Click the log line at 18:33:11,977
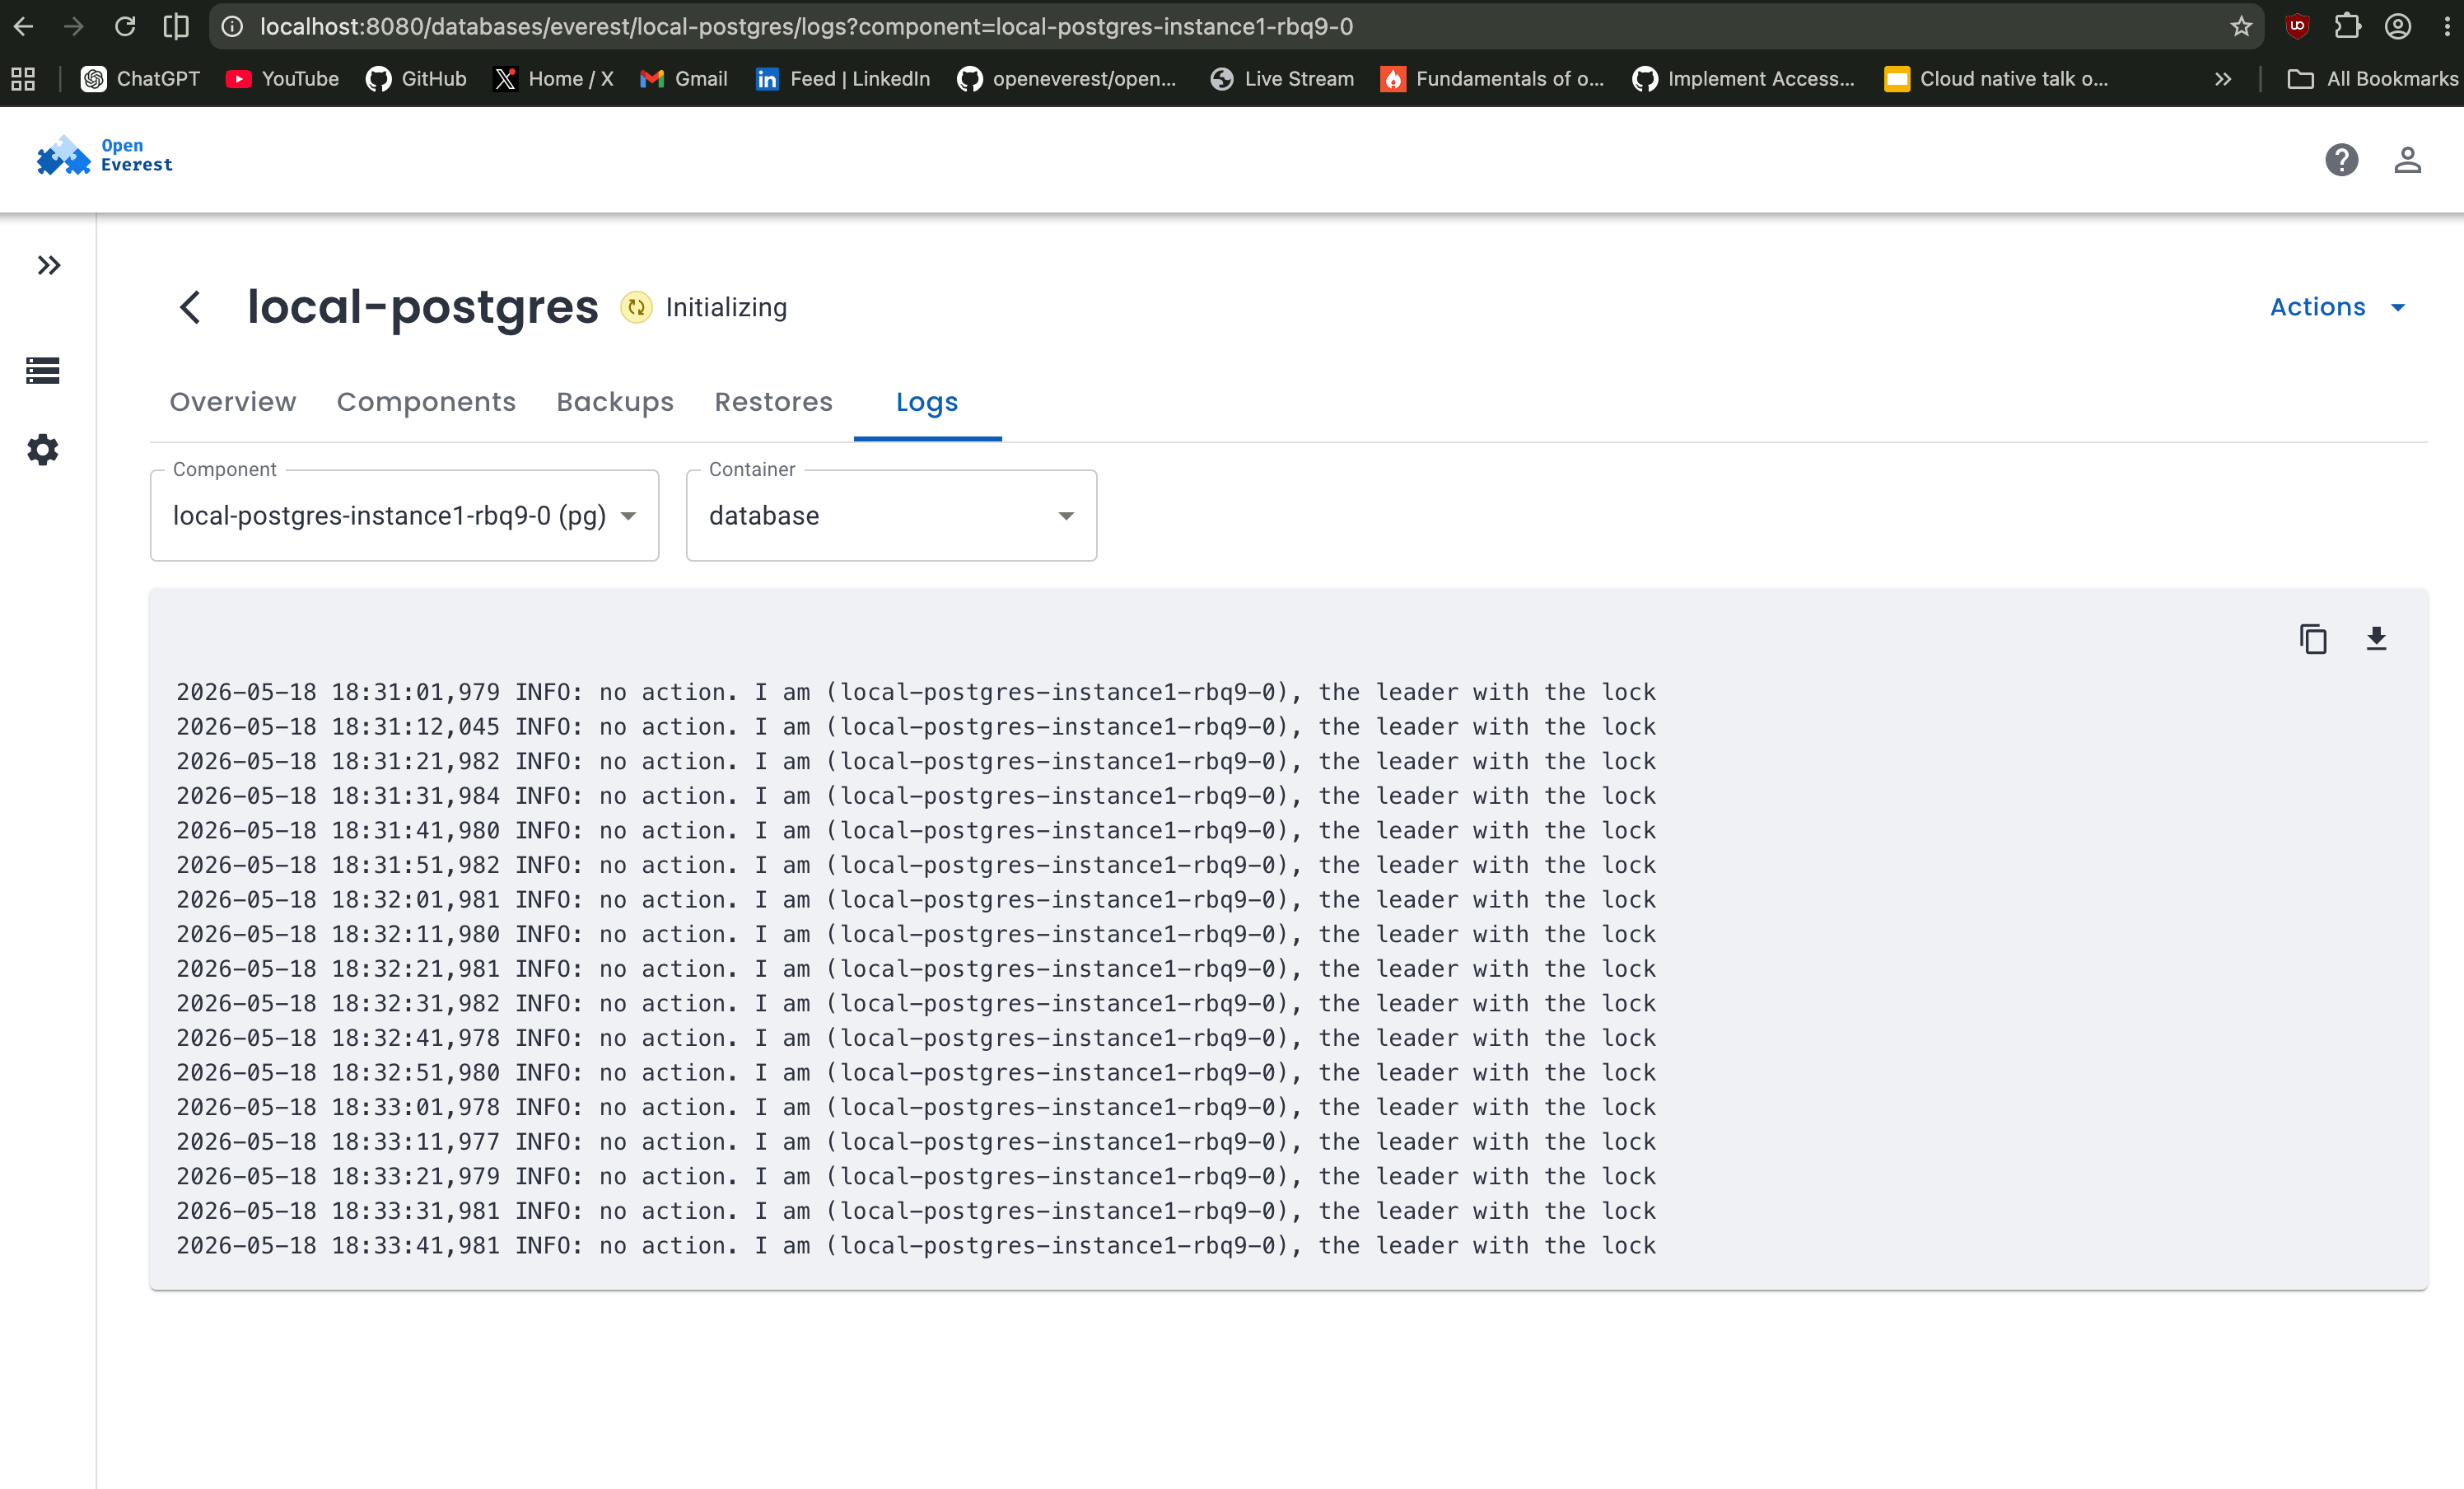The width and height of the screenshot is (2464, 1489). point(916,1142)
